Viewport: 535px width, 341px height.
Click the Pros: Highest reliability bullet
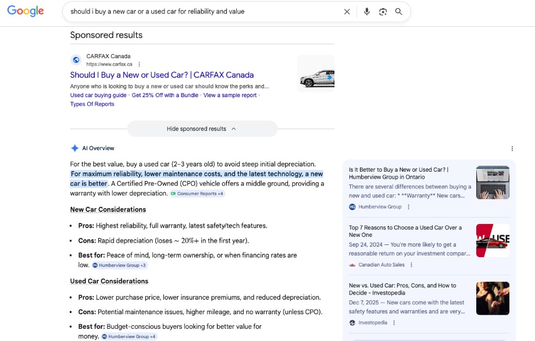173,226
